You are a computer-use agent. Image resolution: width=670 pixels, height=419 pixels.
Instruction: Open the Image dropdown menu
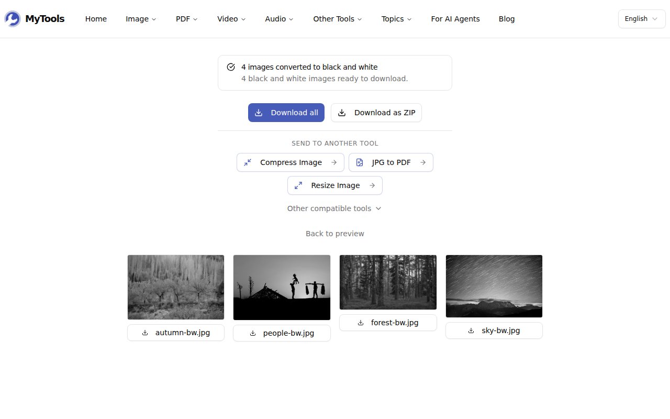141,19
